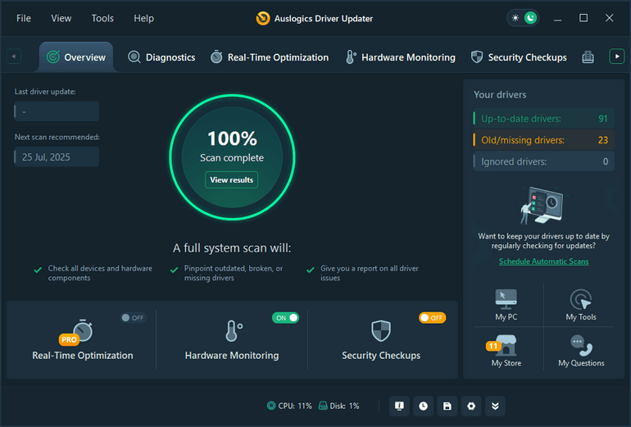Open My Tools

coord(581,305)
